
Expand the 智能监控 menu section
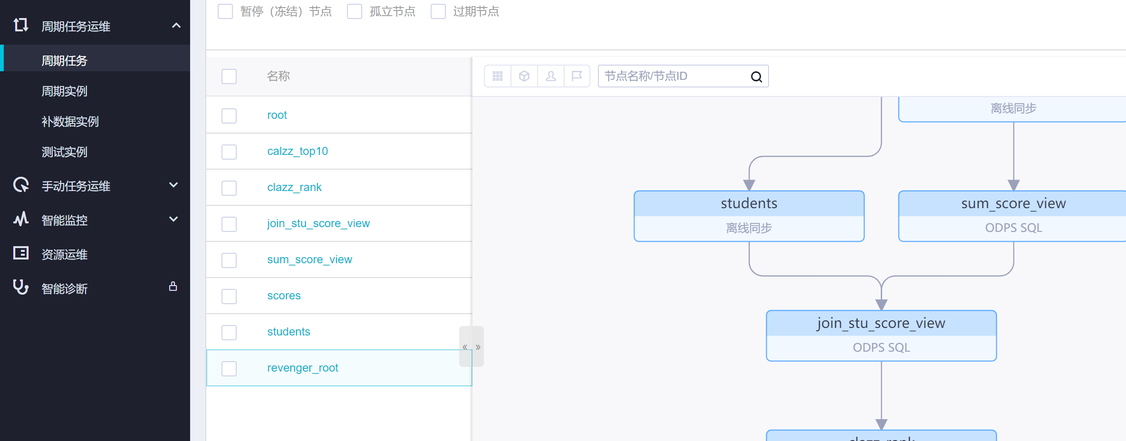[173, 219]
